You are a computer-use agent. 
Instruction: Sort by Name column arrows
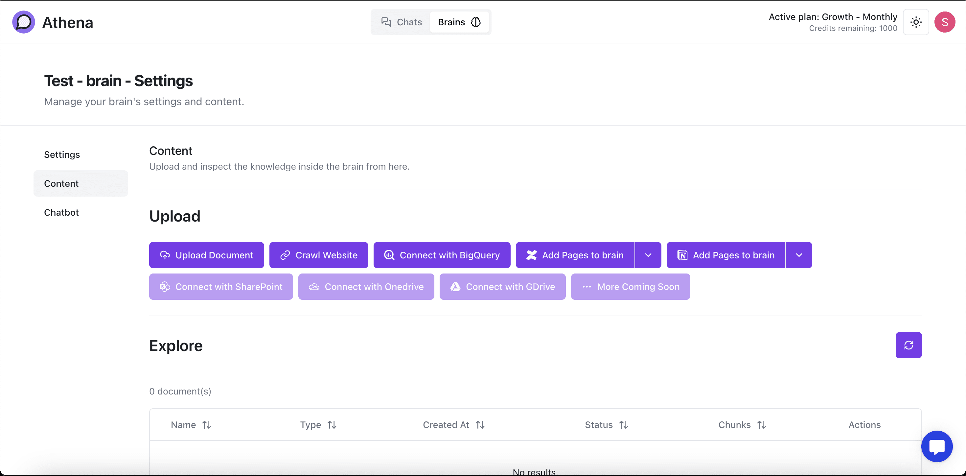[x=207, y=425]
